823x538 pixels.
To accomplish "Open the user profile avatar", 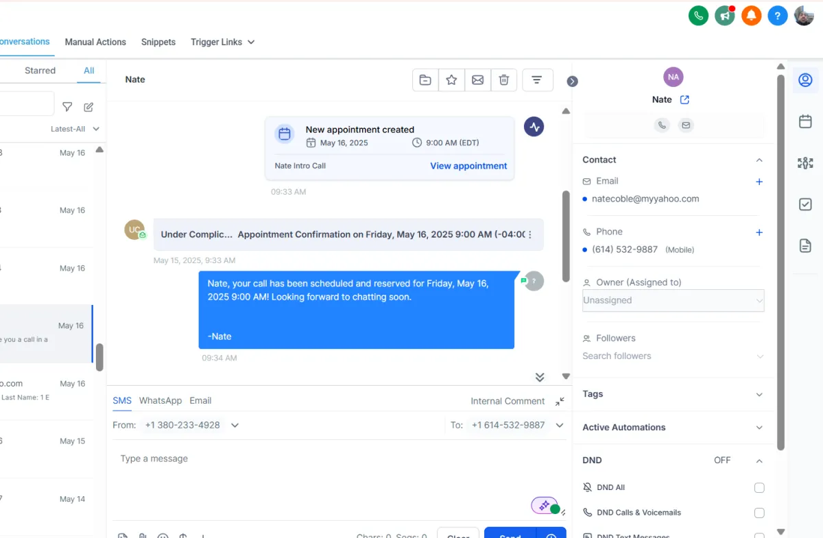I will (804, 15).
